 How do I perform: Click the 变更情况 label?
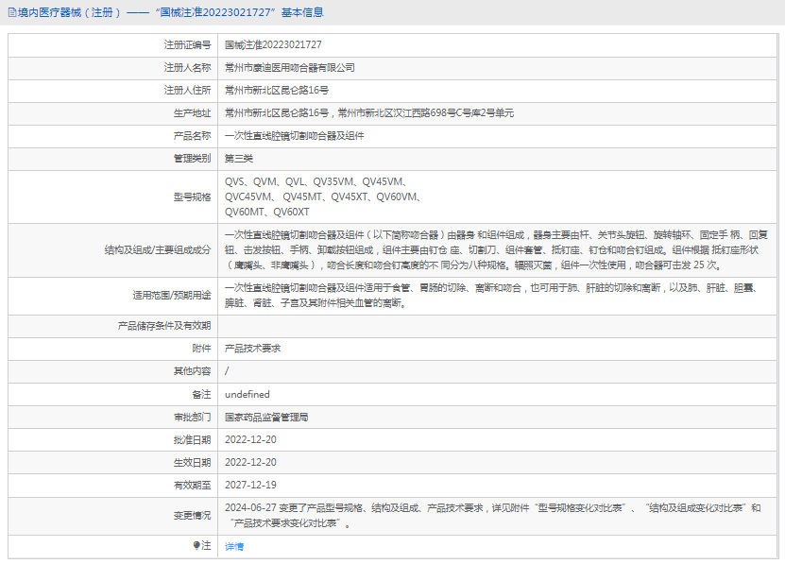[193, 516]
